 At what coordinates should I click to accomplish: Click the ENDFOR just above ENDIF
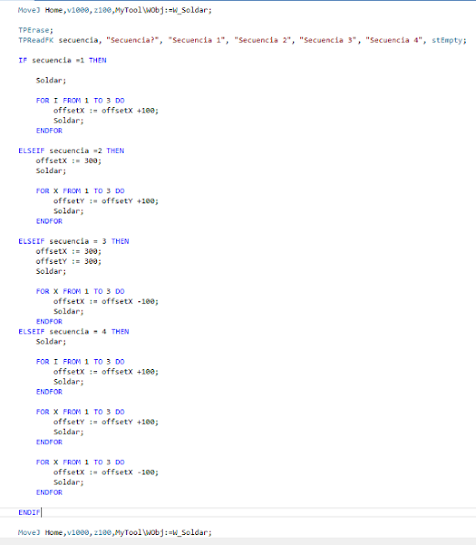click(x=49, y=493)
